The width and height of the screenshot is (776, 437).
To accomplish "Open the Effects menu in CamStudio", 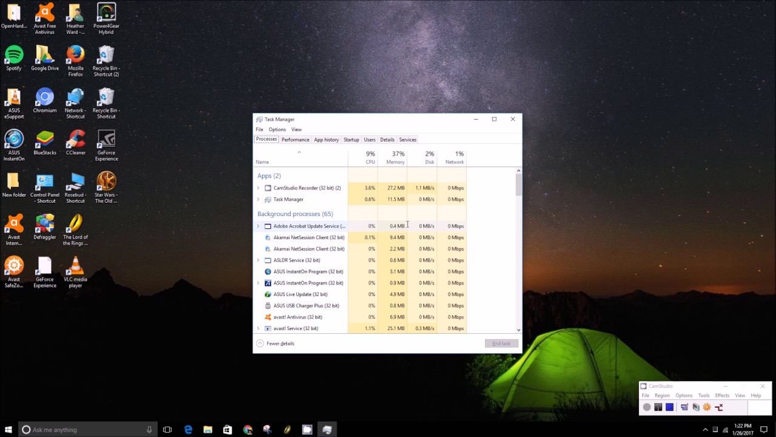I will tap(722, 396).
